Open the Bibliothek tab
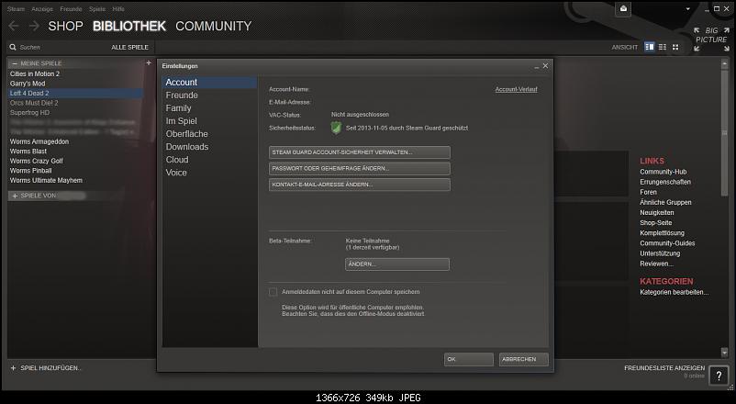Screen dimensions: 736x404 click(129, 27)
